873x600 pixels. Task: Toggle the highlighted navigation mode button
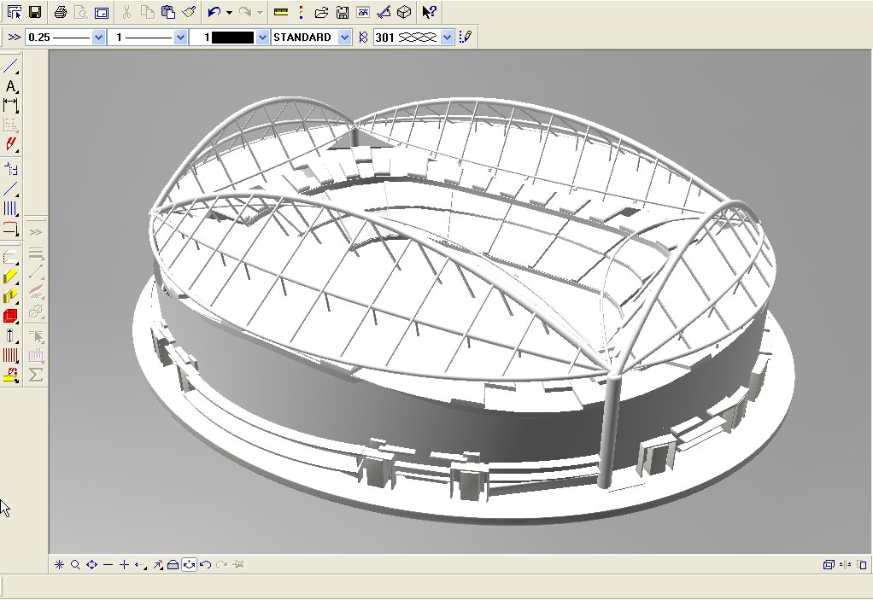[x=190, y=565]
